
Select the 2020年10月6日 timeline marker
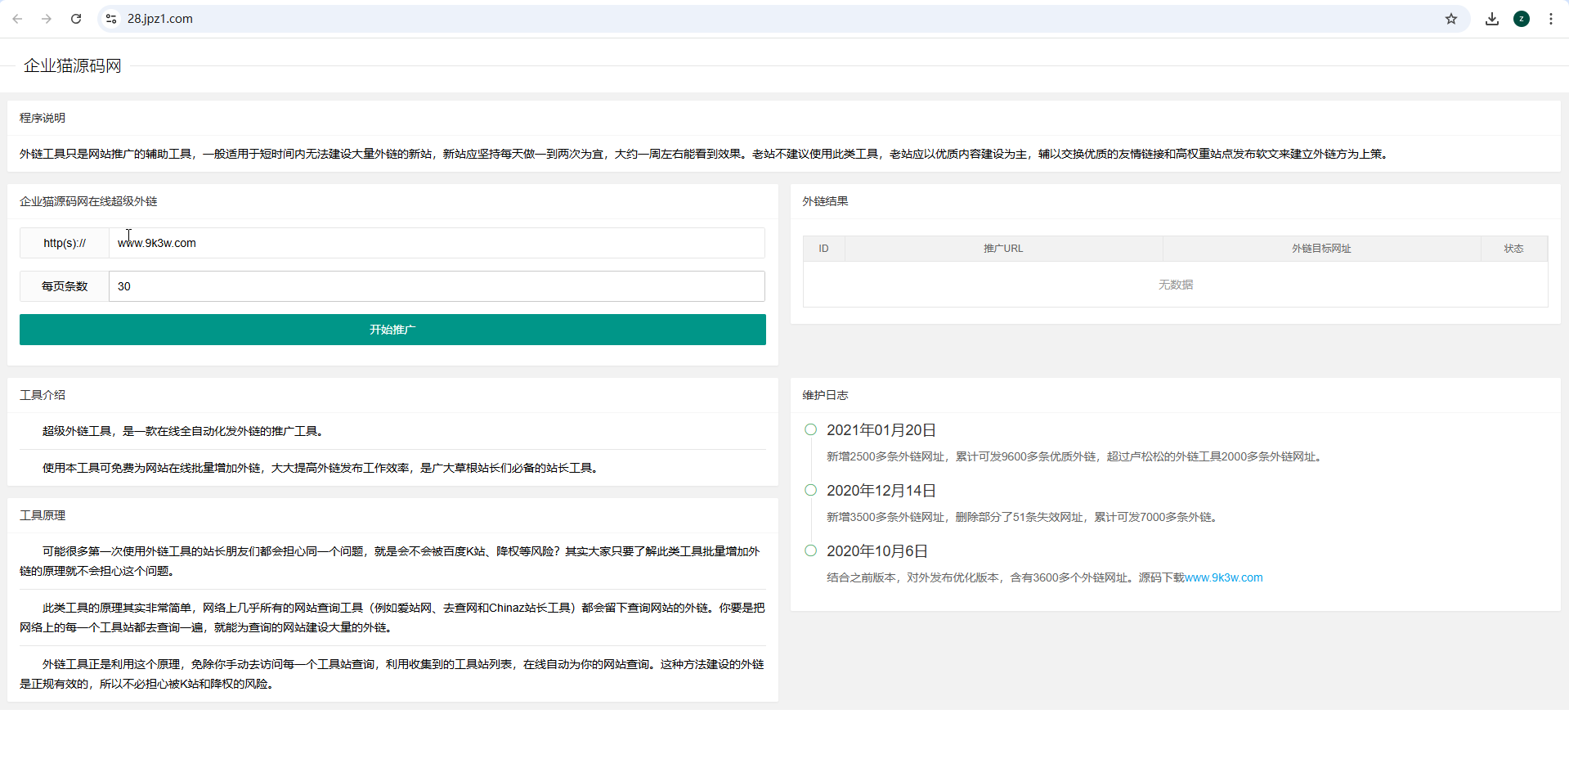coord(810,550)
